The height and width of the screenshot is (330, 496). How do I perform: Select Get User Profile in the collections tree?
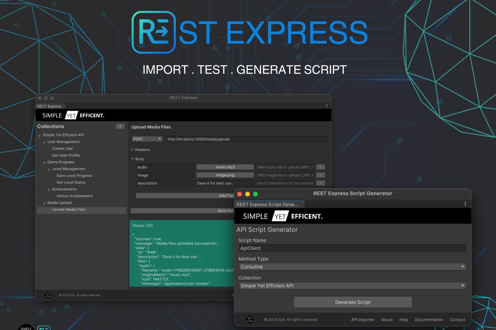(66, 155)
